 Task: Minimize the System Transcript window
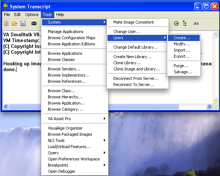pyautogui.click(x=198, y=7)
